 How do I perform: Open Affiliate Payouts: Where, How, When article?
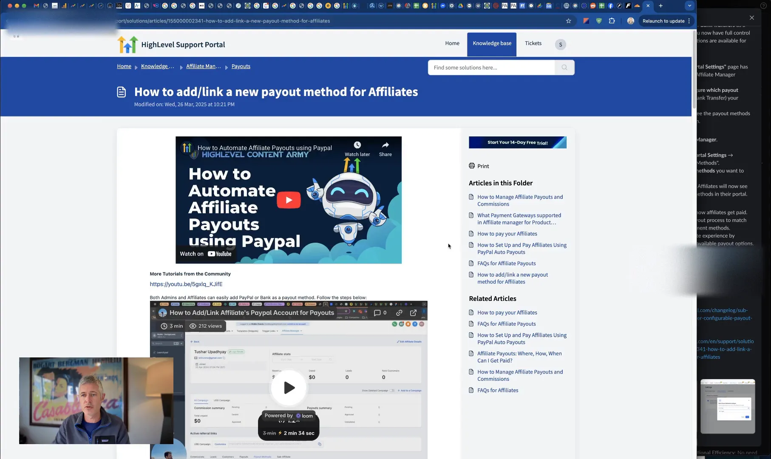click(x=519, y=357)
